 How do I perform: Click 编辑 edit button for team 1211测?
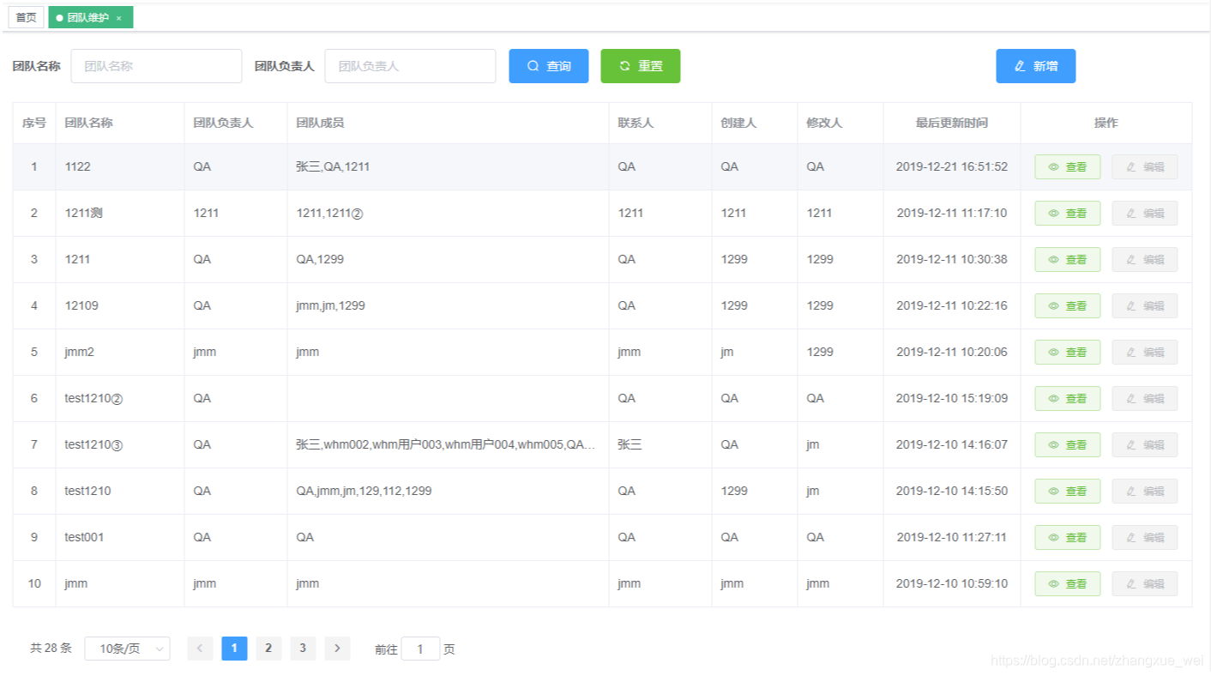pos(1145,214)
